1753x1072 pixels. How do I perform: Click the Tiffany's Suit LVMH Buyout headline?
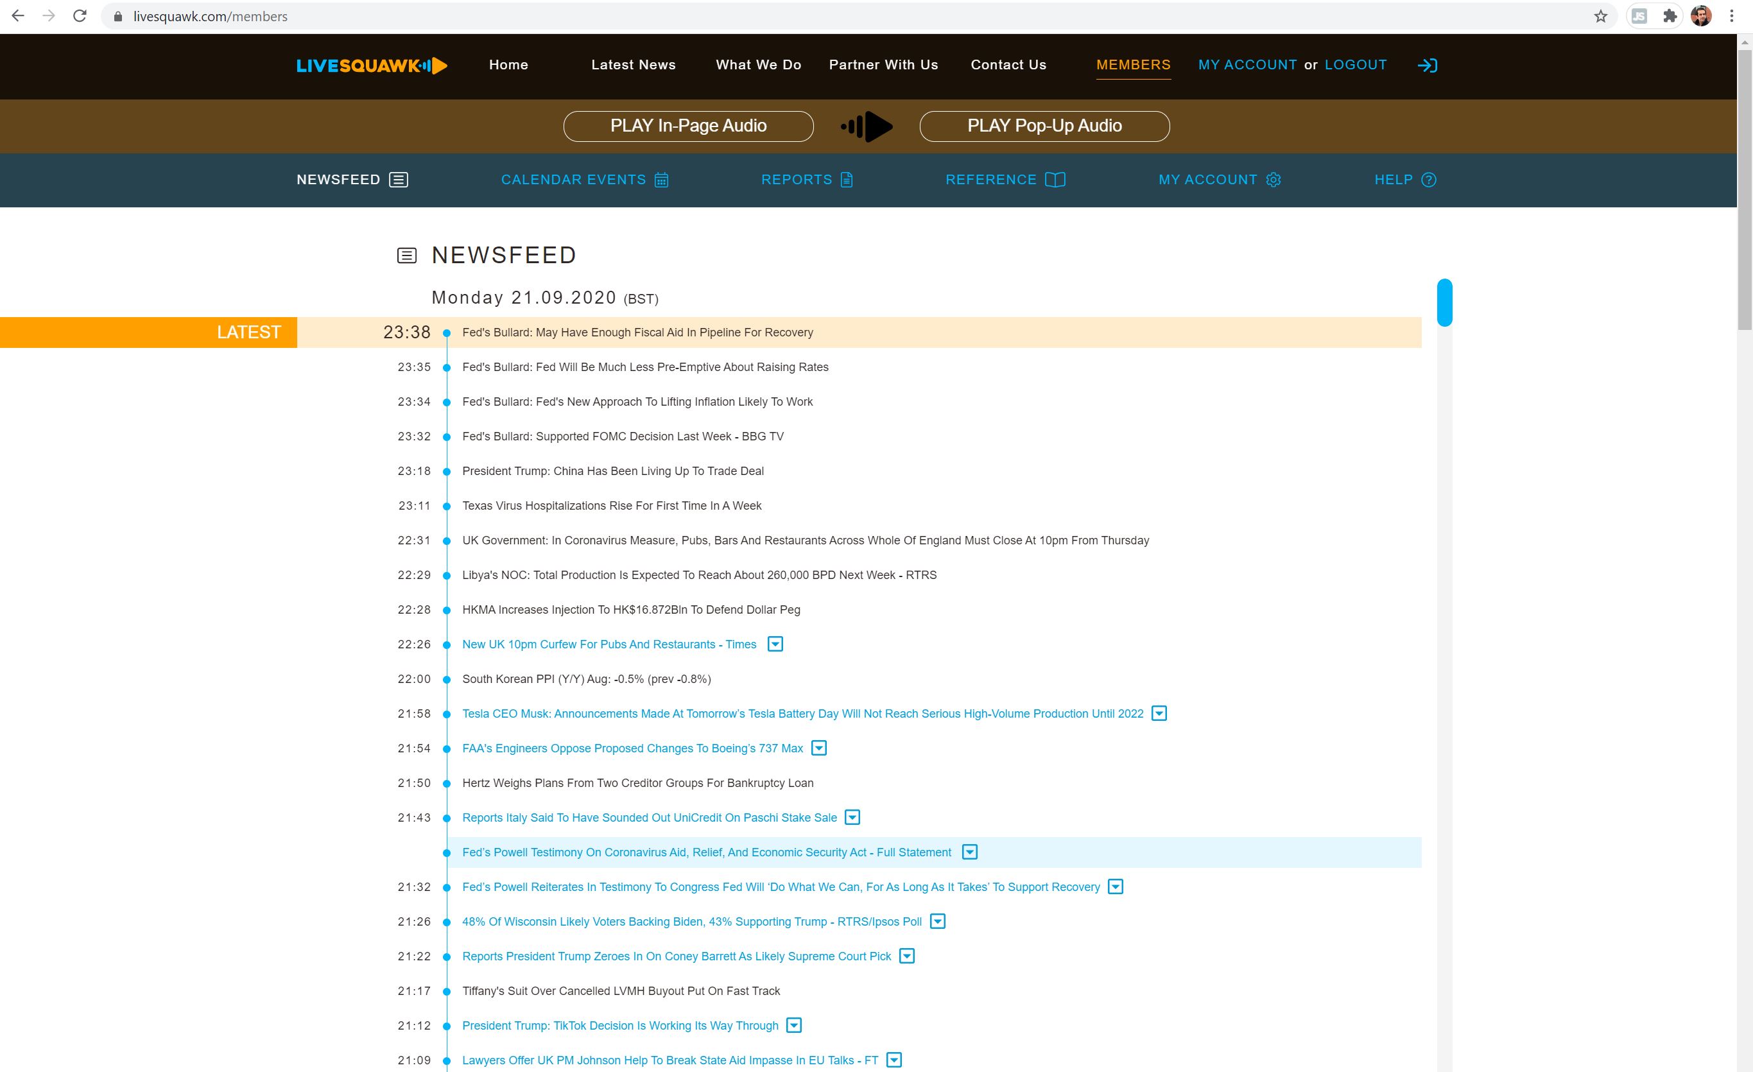click(x=621, y=991)
